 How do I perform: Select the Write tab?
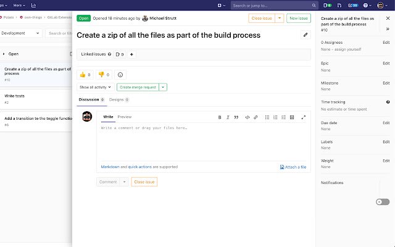point(108,117)
